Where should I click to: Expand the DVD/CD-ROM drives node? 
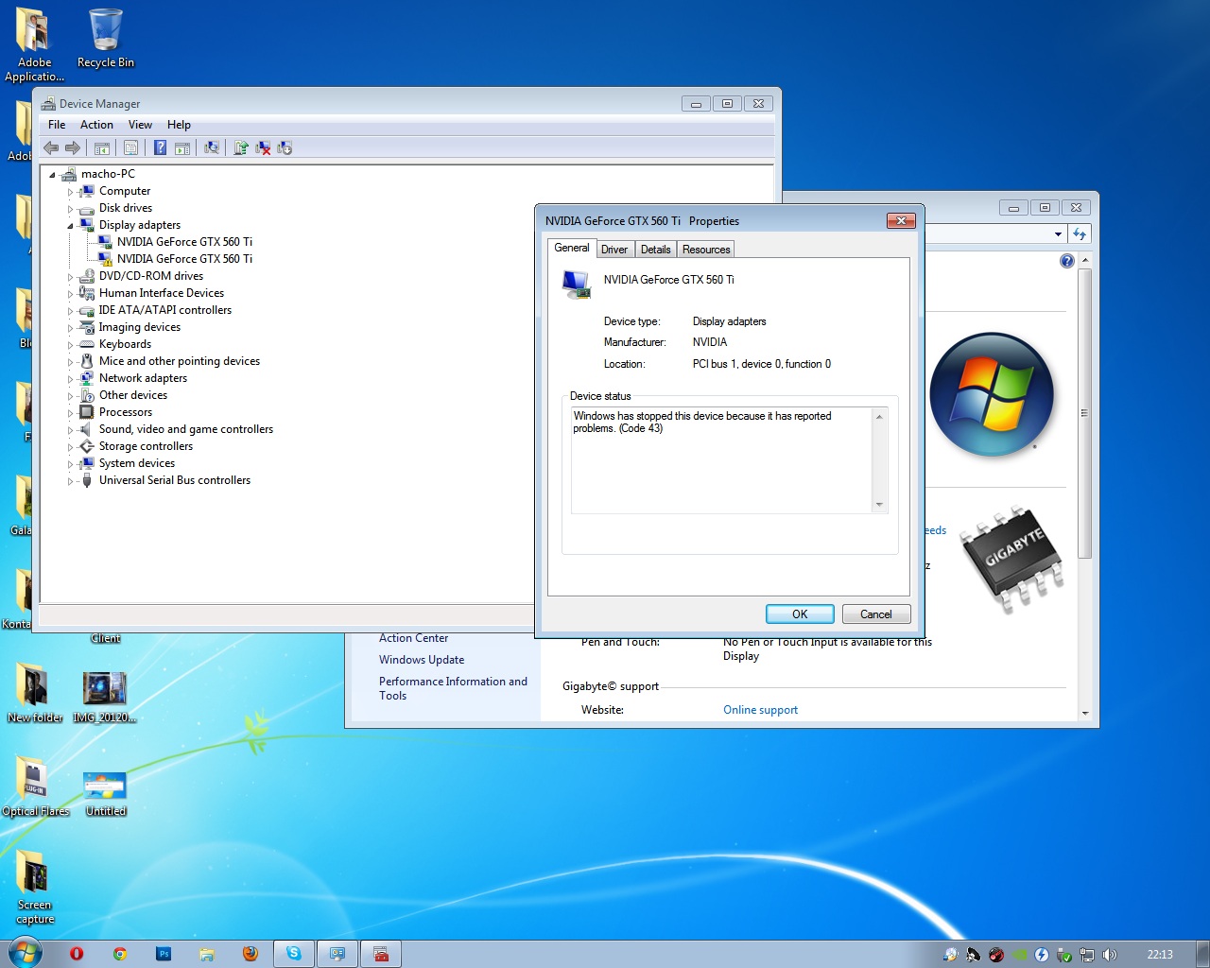70,277
